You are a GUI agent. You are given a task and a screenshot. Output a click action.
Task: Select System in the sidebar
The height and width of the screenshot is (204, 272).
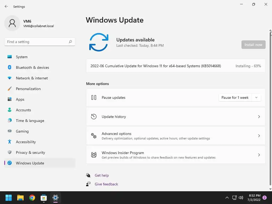click(x=40, y=57)
